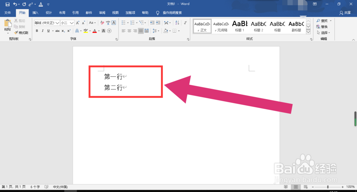The width and height of the screenshot is (357, 192).
Task: Toggle superscript formatting
Action: (x=69, y=31)
